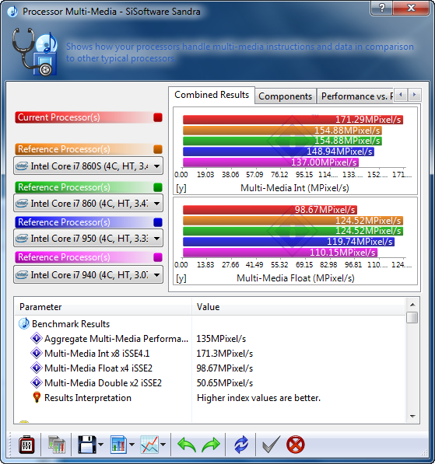This screenshot has width=435, height=464.
Task: Click the 171.29MPixel/s red Int bar
Action: pyautogui.click(x=293, y=120)
